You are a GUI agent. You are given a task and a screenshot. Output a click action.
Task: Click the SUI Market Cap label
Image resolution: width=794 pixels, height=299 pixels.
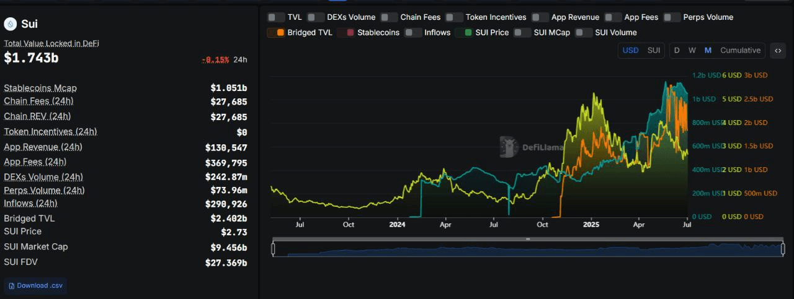pos(36,246)
